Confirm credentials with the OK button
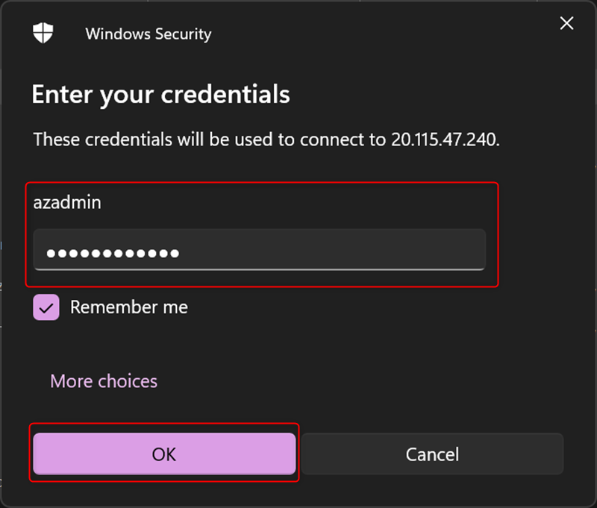Image resolution: width=597 pixels, height=508 pixels. (164, 454)
